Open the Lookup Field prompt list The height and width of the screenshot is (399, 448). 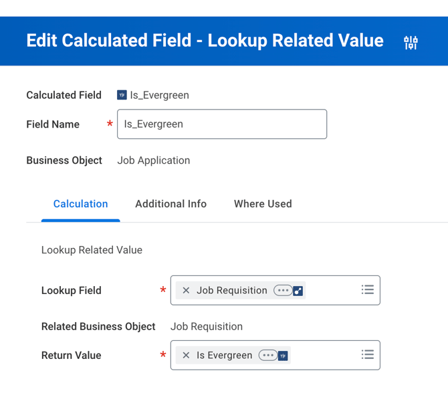[x=368, y=289]
